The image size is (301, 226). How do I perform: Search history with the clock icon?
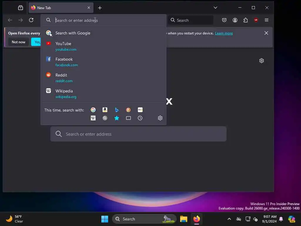click(x=140, y=118)
